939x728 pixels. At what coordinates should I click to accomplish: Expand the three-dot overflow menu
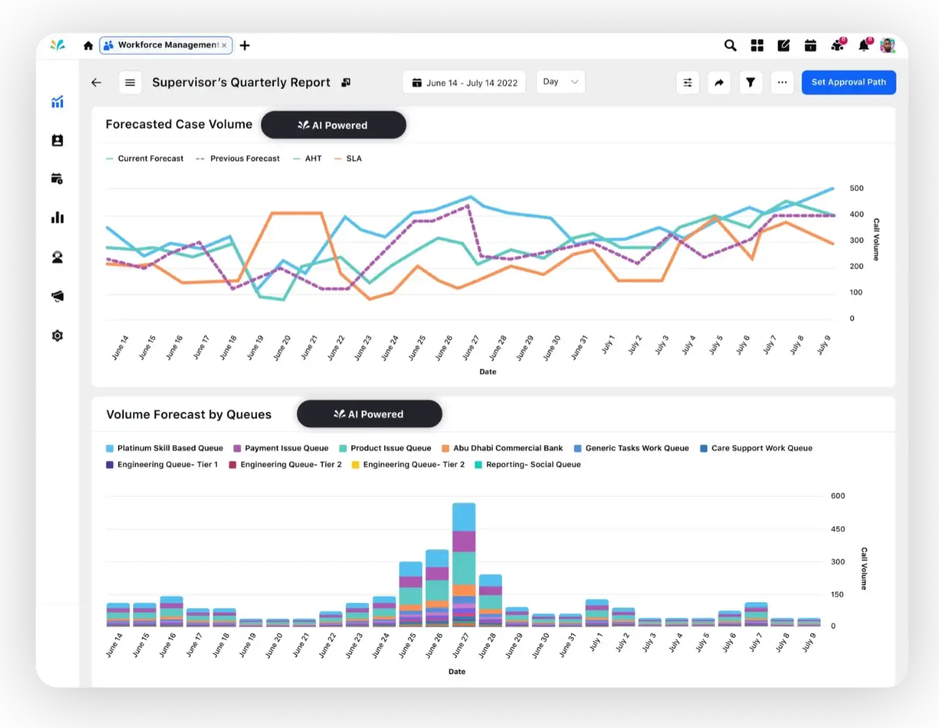[782, 82]
